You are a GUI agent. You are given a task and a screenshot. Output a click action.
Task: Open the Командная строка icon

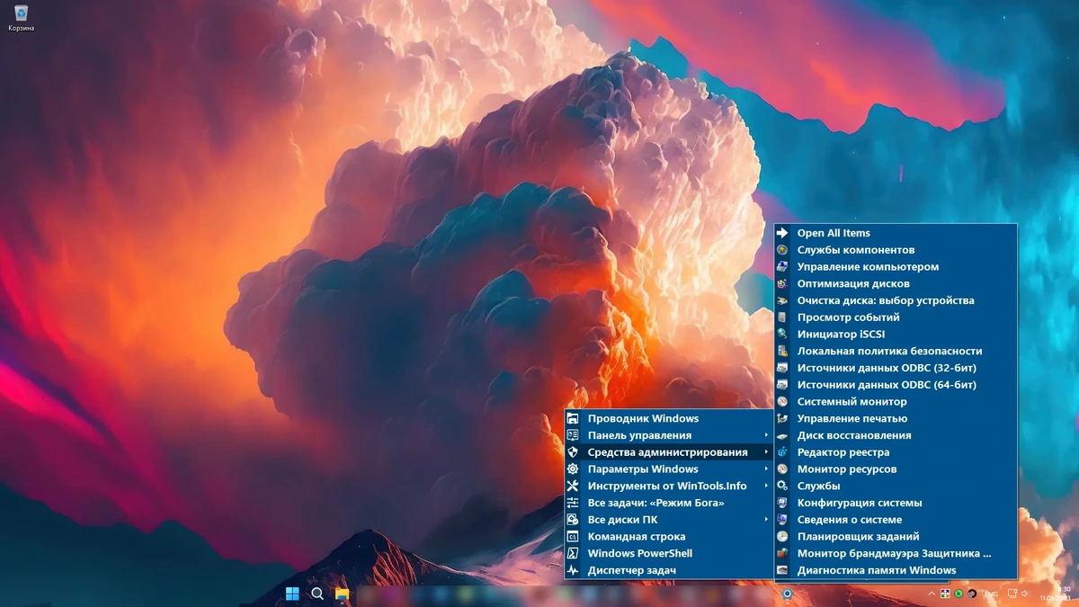[x=573, y=537]
